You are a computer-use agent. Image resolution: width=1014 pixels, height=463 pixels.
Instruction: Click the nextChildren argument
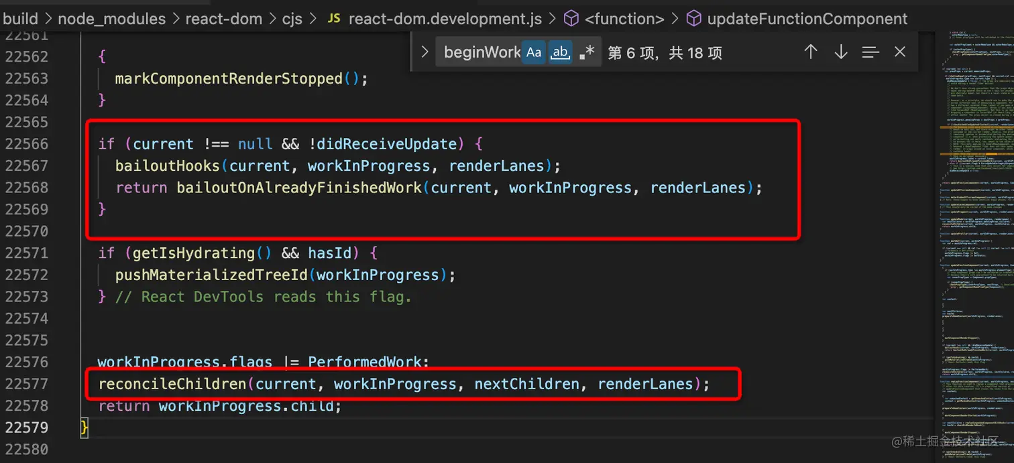point(526,384)
